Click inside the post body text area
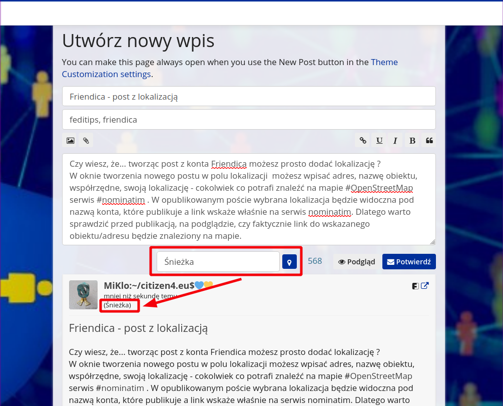Image resolution: width=503 pixels, height=406 pixels. coord(249,199)
